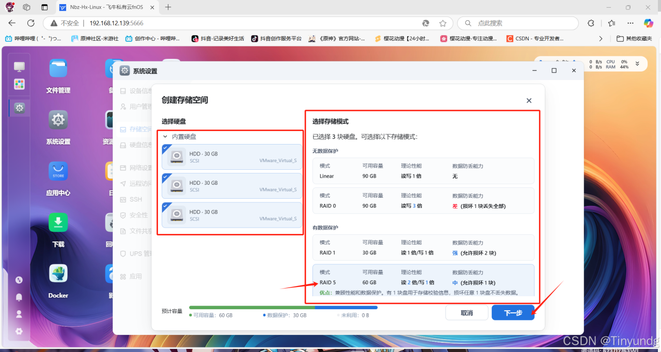
Task: Select the 飞牛私有云fnOS browser tab
Action: (105, 8)
